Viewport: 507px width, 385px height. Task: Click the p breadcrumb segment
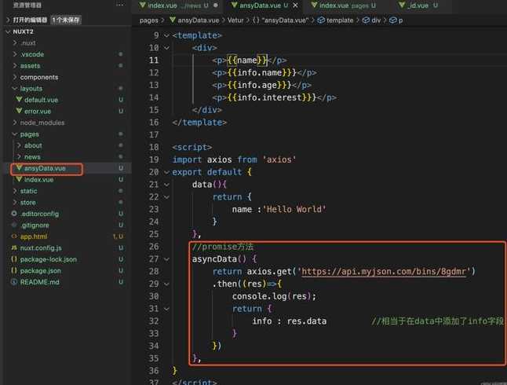pyautogui.click(x=396, y=20)
